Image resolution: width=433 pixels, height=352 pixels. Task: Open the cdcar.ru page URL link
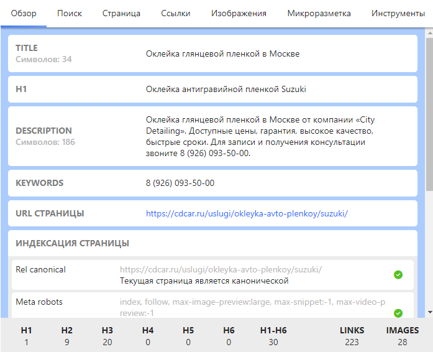(247, 213)
